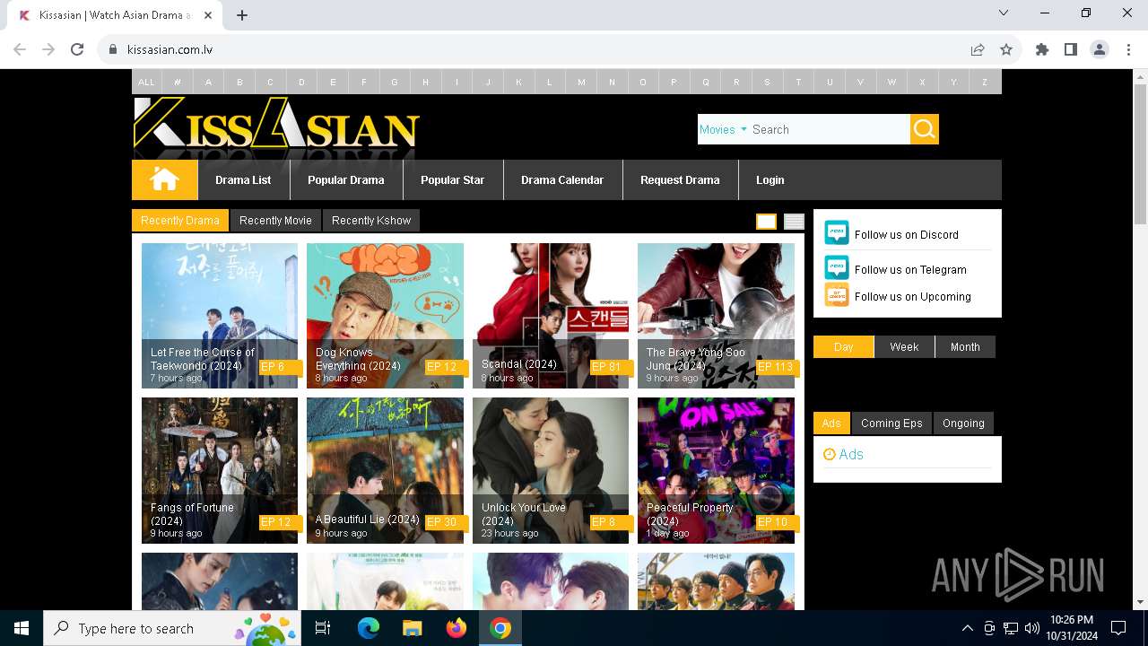
Task: Open Unlock Your Love poster
Action: pos(551,470)
